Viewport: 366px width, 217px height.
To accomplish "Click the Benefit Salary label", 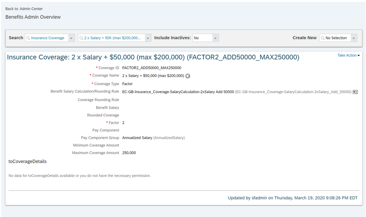I will pyautogui.click(x=107, y=108).
